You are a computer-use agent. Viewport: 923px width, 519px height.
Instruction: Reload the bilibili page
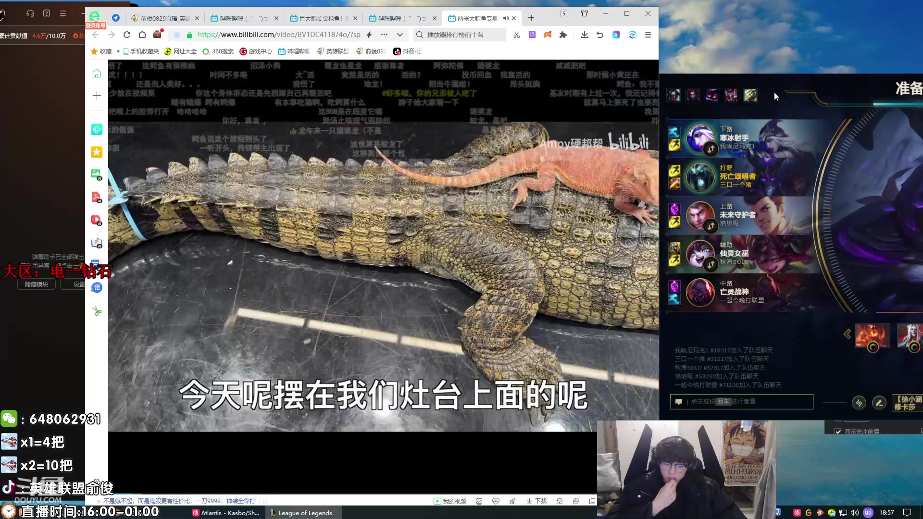pyautogui.click(x=127, y=35)
